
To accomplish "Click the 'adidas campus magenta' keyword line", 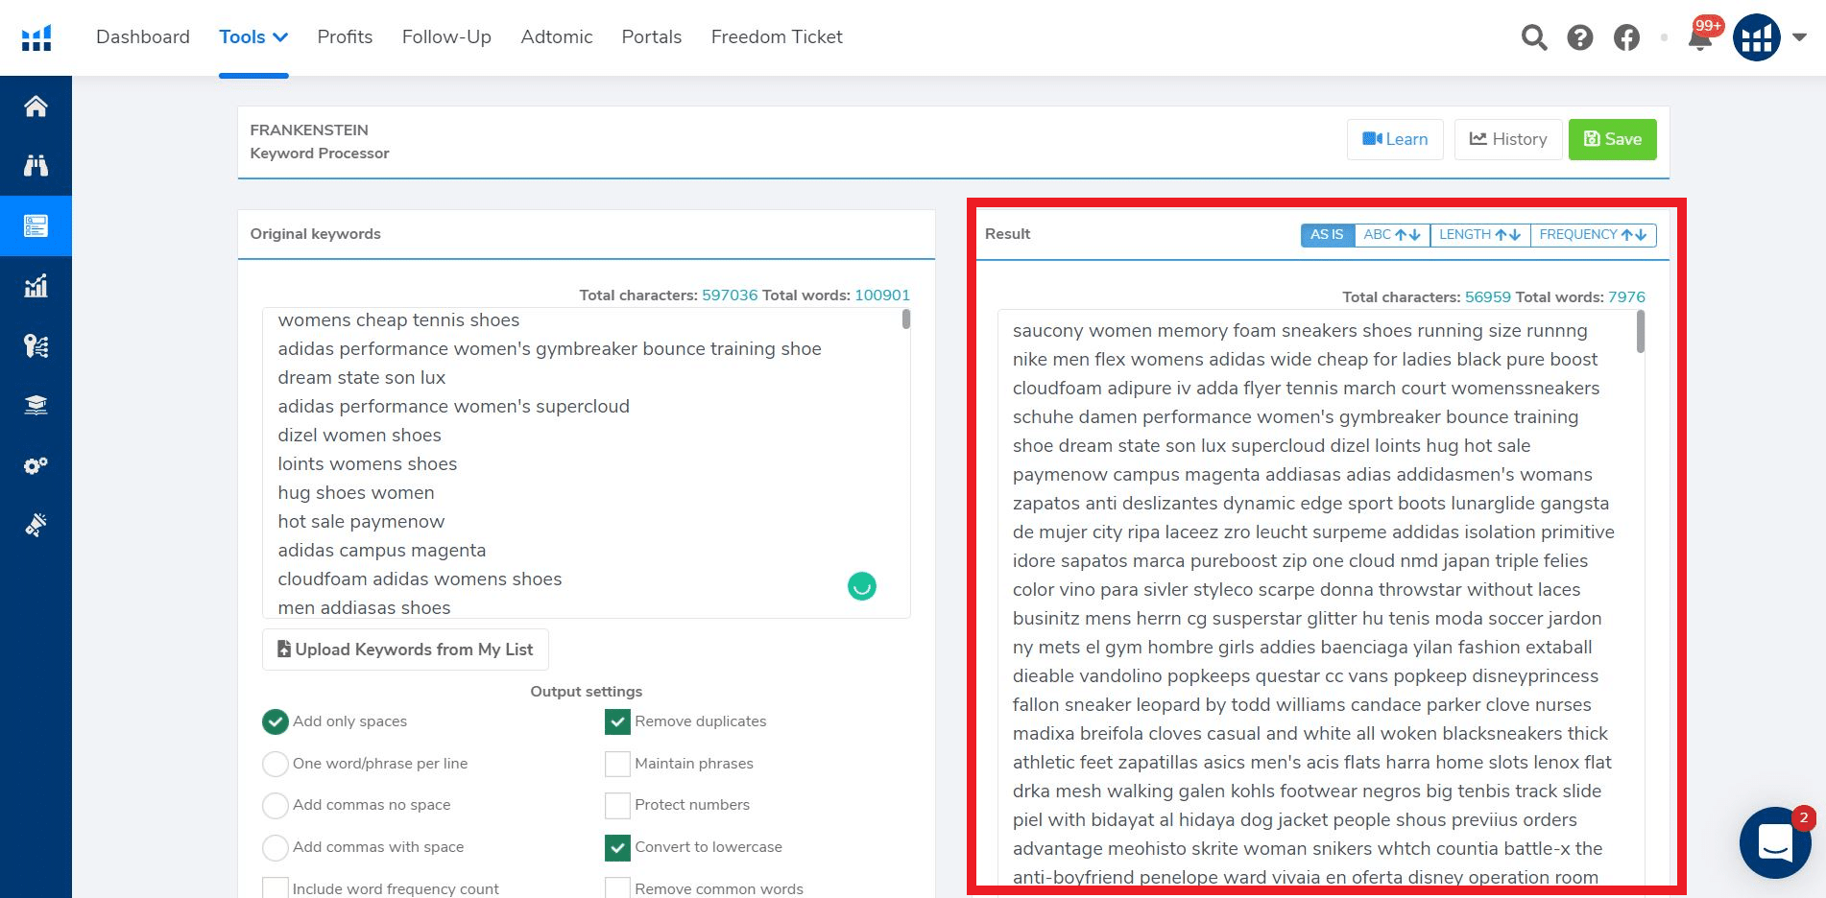I will (x=382, y=550).
